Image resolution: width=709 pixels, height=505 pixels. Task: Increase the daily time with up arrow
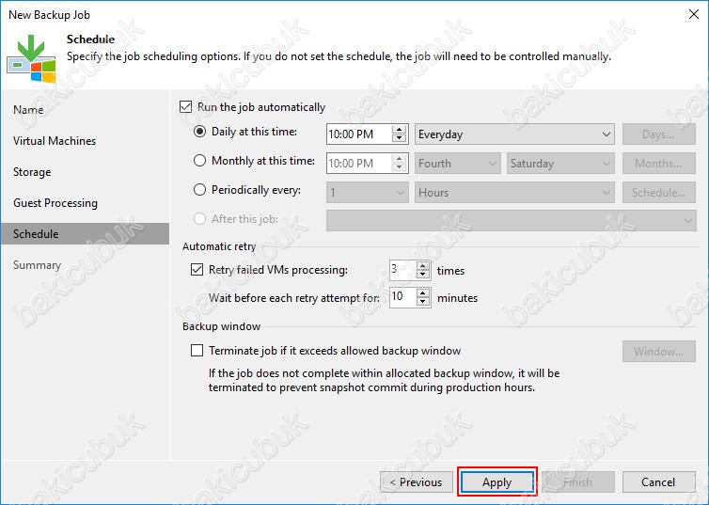(399, 129)
